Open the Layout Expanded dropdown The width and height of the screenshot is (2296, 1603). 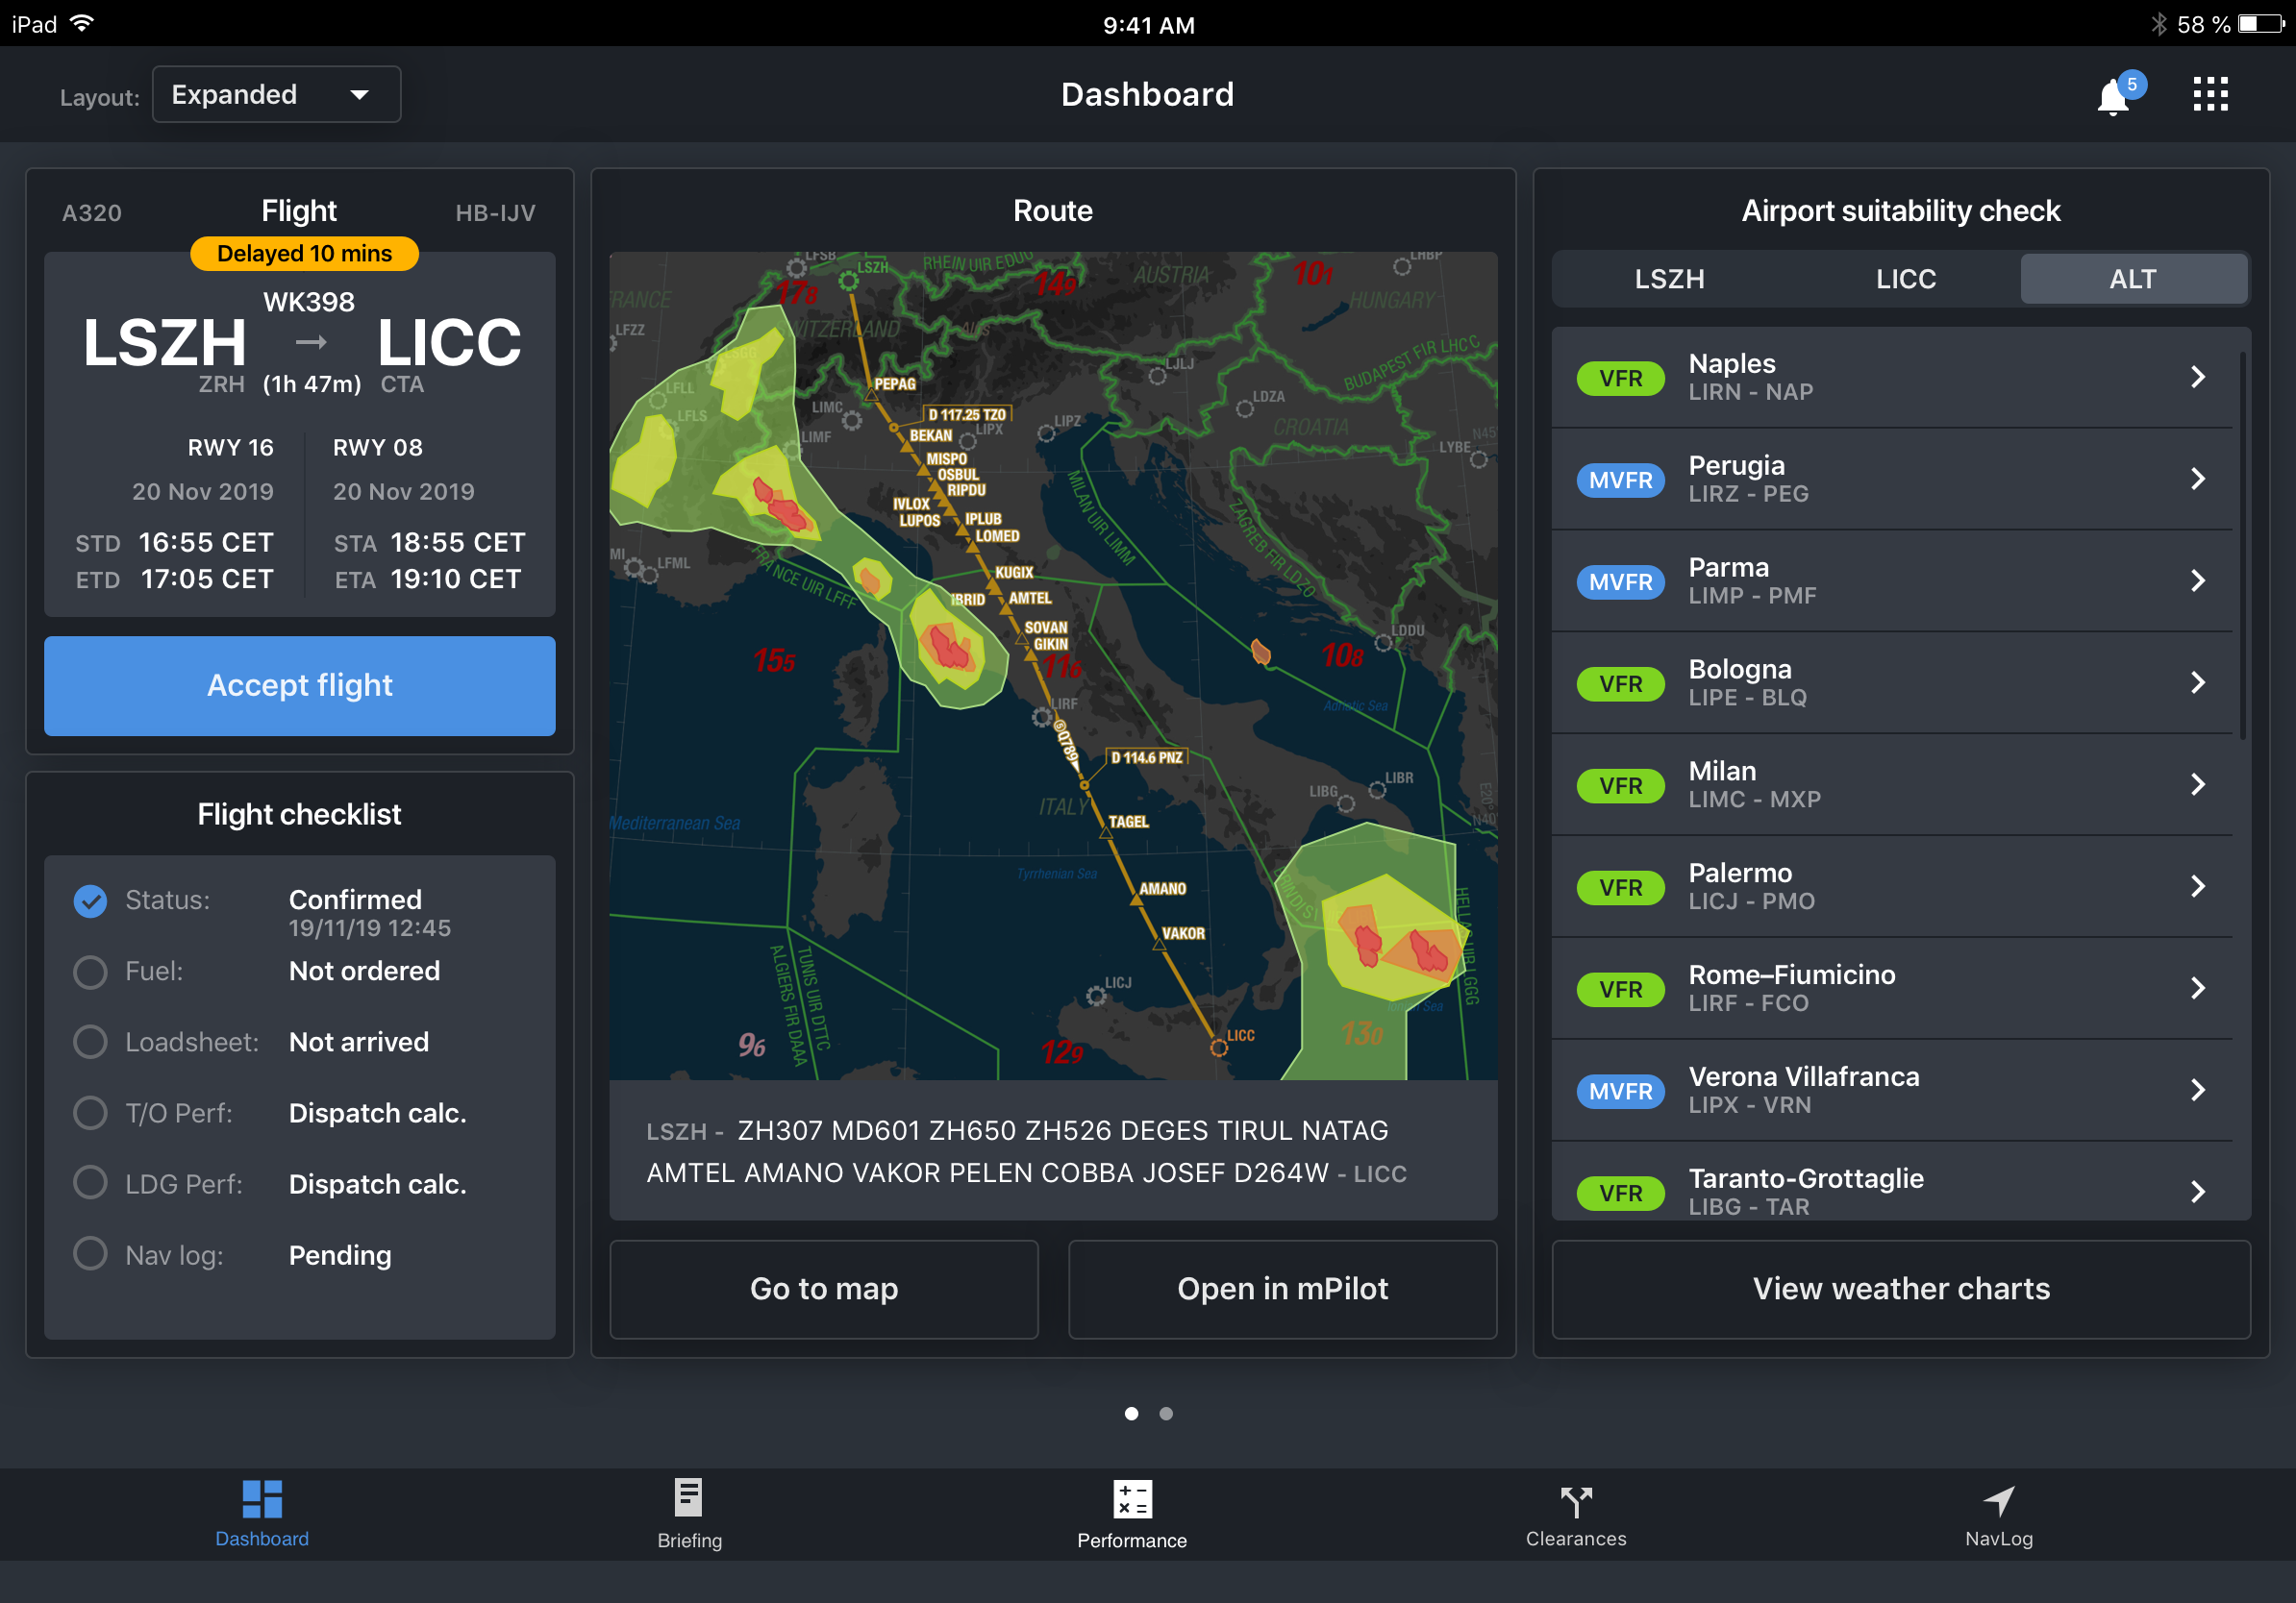[x=276, y=95]
